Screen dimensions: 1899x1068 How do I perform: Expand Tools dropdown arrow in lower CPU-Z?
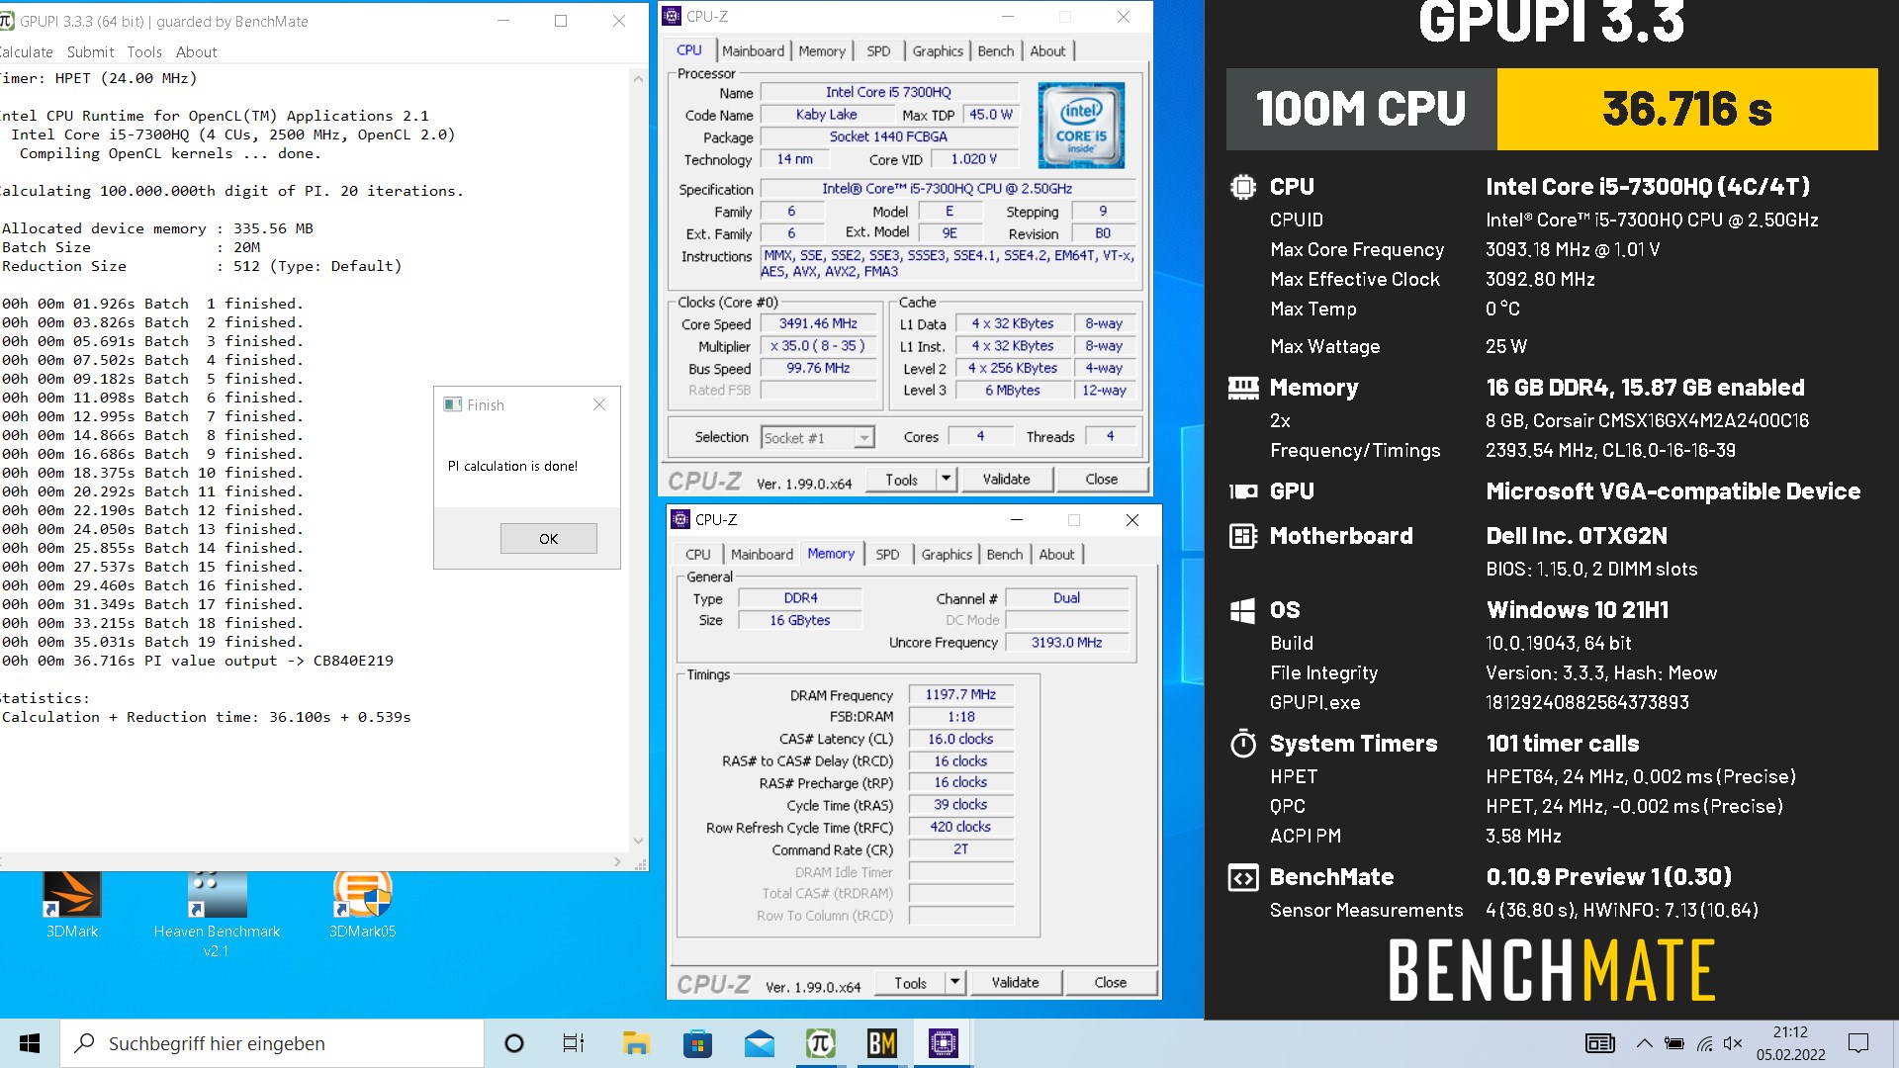[954, 983]
